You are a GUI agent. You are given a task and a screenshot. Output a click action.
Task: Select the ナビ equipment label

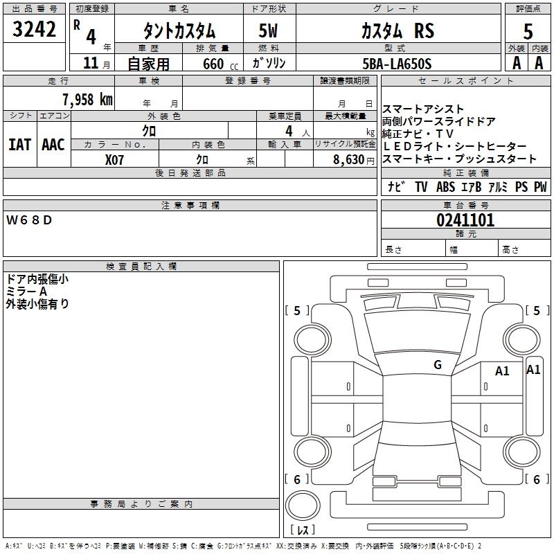pyautogui.click(x=397, y=187)
